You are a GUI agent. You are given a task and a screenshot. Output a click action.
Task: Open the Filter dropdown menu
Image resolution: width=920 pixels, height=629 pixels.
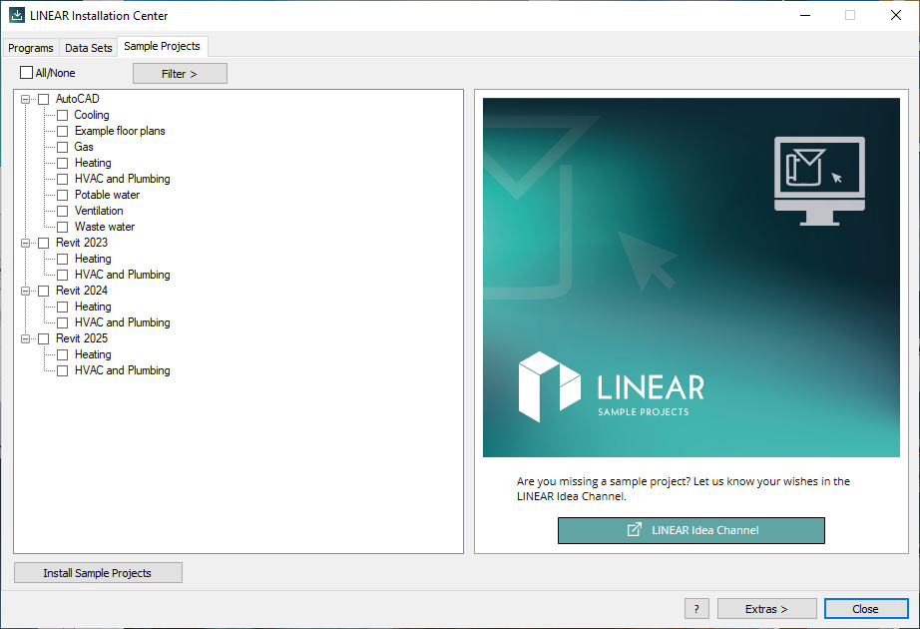[x=180, y=74]
